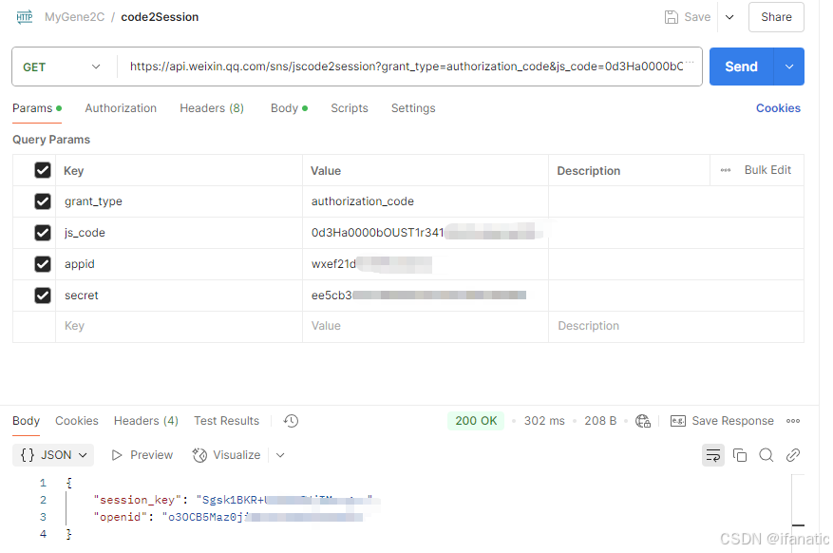Screen dimensions: 833x553
Task: Open the Save options dropdown arrow
Action: click(729, 17)
